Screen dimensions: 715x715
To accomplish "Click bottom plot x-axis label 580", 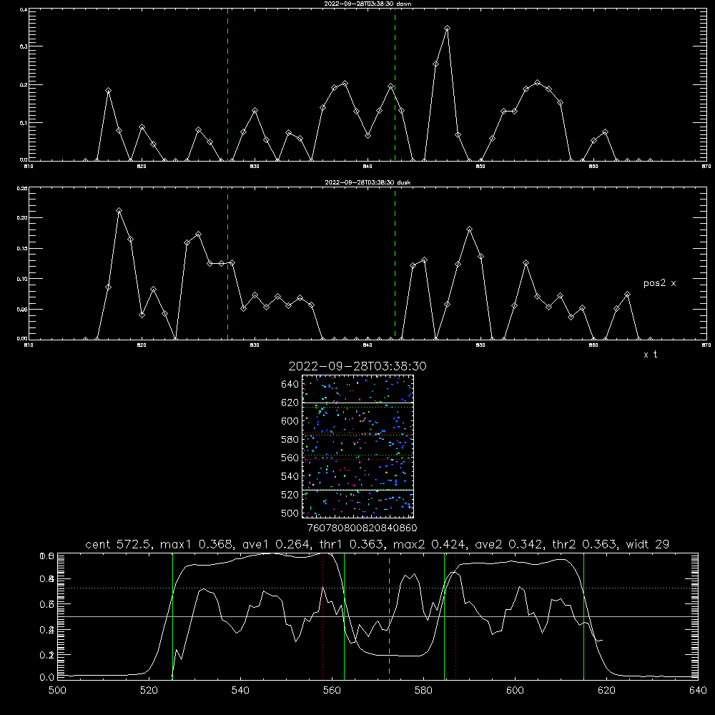I will (x=423, y=691).
